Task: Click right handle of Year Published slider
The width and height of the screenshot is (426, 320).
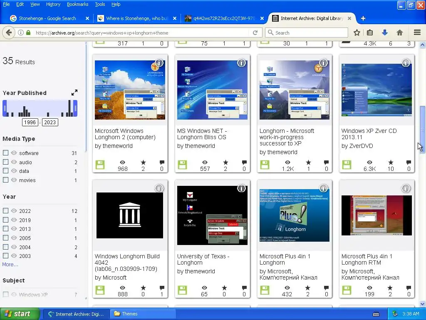Action: [x=75, y=108]
